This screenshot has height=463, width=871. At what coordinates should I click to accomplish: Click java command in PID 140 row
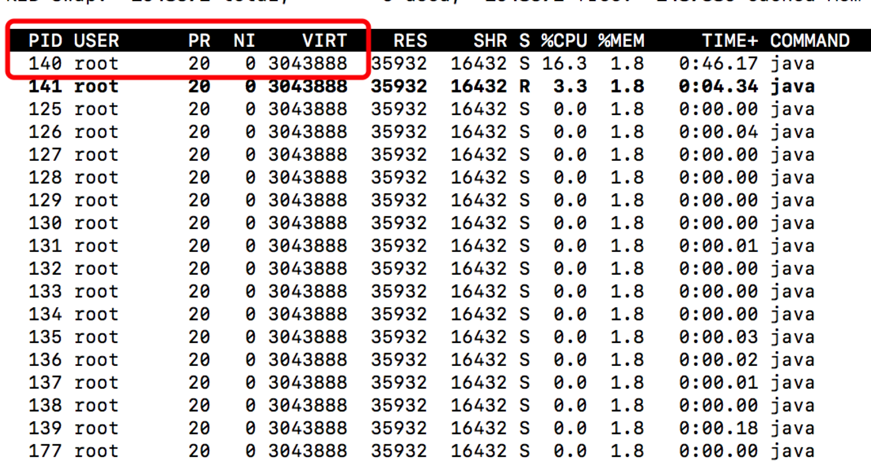(x=793, y=64)
